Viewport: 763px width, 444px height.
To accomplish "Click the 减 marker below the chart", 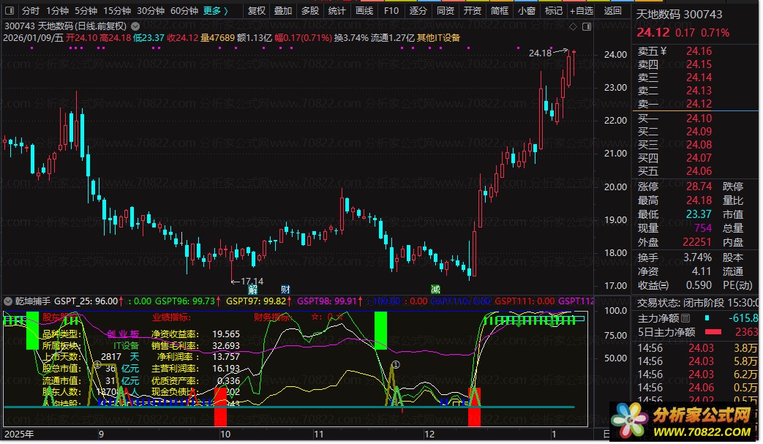I will coord(435,290).
